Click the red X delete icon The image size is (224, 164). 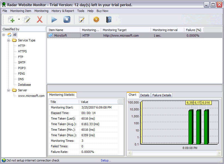click(40, 19)
